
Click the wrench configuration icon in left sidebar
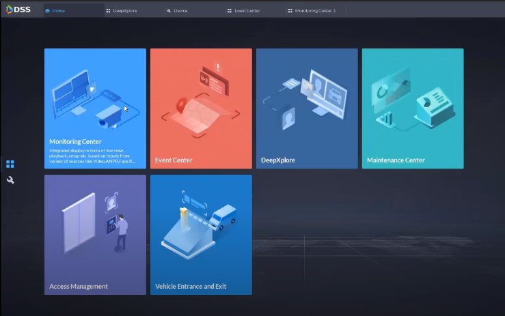pyautogui.click(x=10, y=180)
